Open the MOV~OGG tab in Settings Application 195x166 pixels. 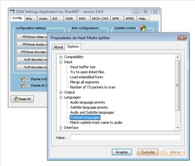[x=100, y=19]
